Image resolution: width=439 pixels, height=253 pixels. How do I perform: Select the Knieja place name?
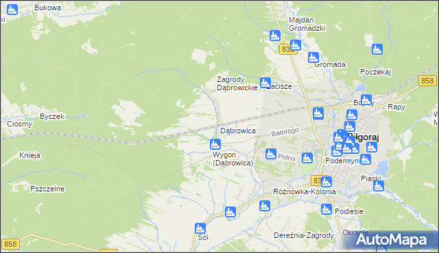coord(29,155)
